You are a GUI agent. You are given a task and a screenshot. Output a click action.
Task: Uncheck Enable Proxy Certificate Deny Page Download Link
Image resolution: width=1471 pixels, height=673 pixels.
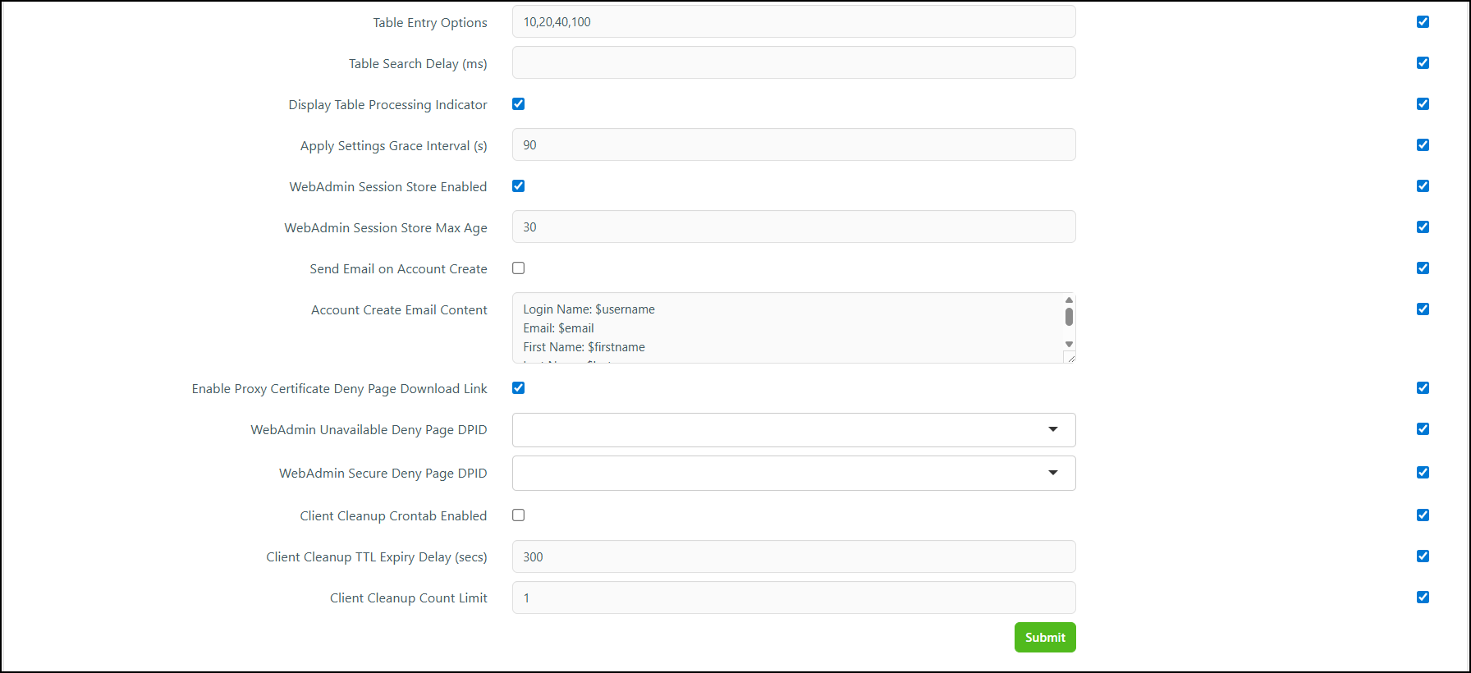pos(518,388)
